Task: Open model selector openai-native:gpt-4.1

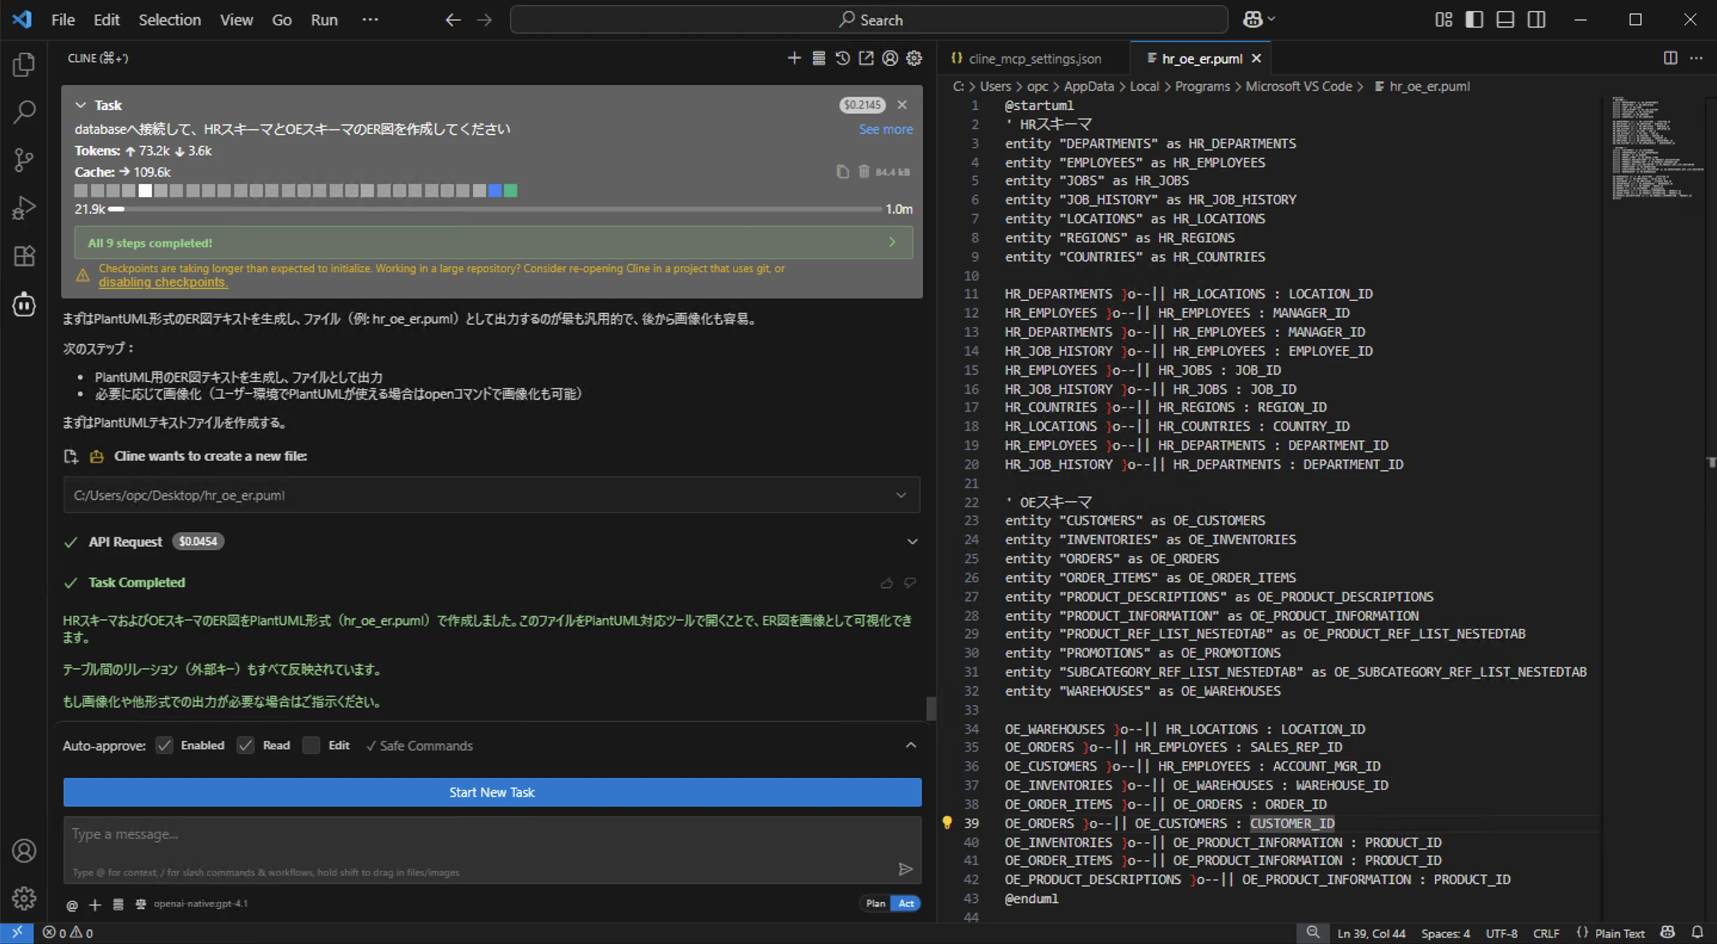Action: [x=200, y=904]
